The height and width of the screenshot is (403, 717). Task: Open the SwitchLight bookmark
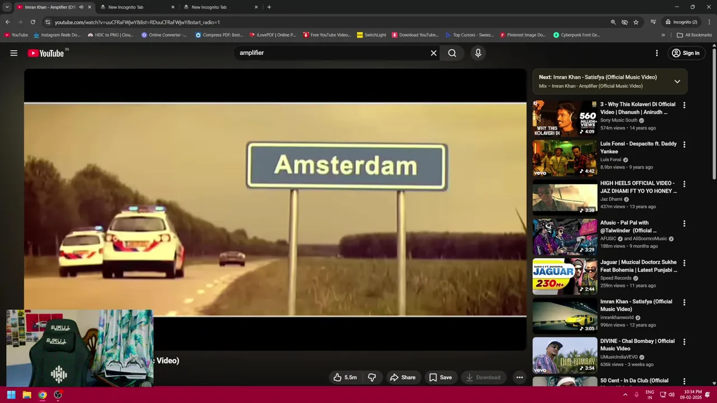tap(371, 35)
